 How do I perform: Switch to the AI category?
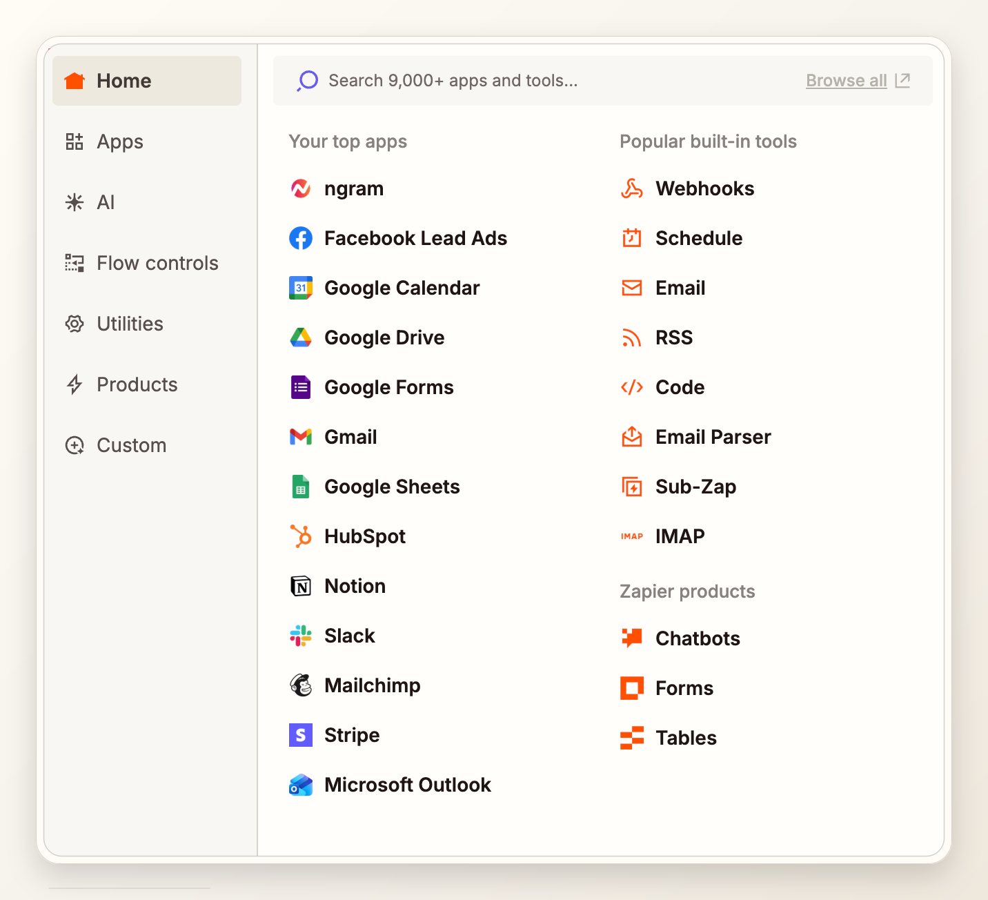(147, 202)
